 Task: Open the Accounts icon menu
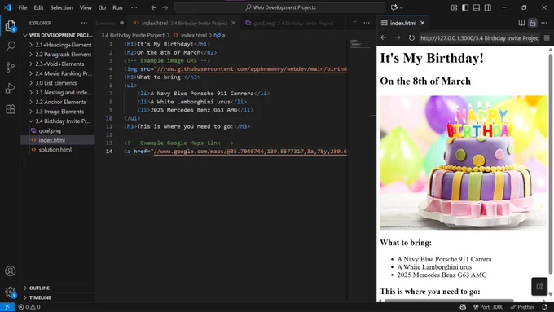click(11, 271)
